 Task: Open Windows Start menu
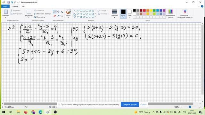point(4,112)
